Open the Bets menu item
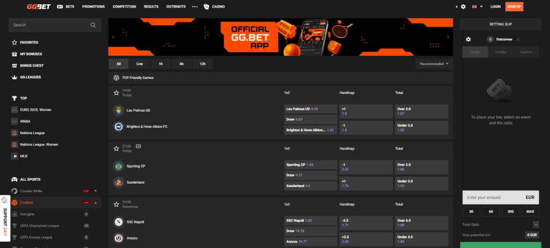 pyautogui.click(x=66, y=6)
